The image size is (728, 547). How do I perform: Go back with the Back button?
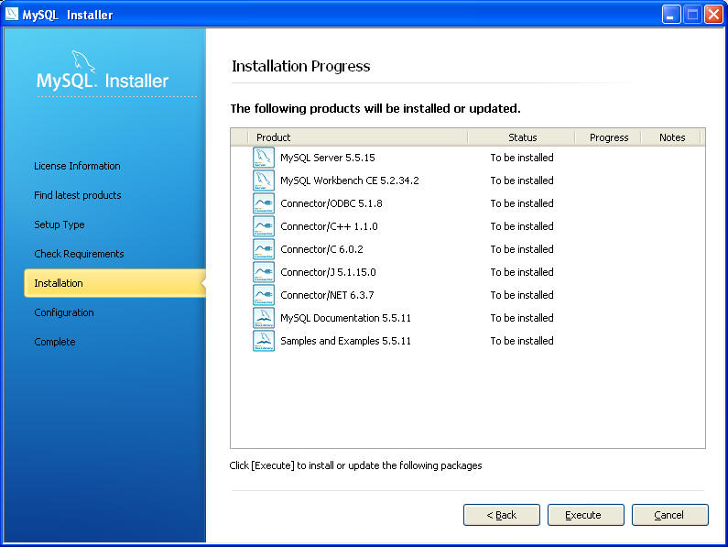[501, 515]
